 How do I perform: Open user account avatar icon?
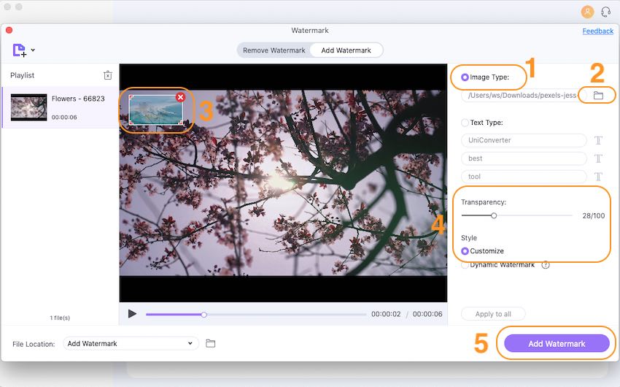coord(588,12)
